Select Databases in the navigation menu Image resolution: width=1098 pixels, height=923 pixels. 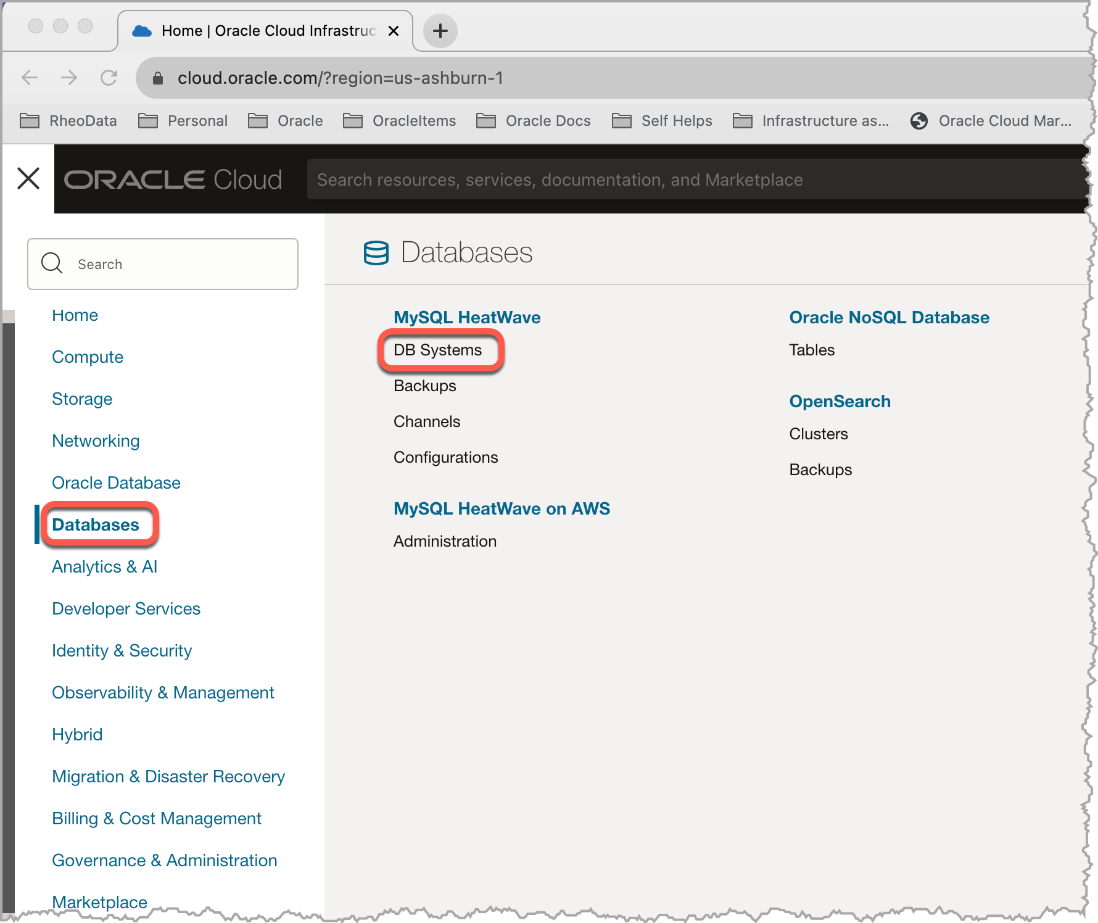[x=96, y=525]
